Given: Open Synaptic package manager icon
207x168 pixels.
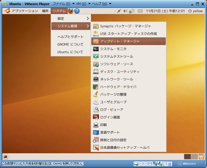Looking at the screenshot, I should (x=96, y=26).
